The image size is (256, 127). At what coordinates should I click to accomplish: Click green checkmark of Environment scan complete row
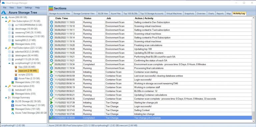(51, 64)
